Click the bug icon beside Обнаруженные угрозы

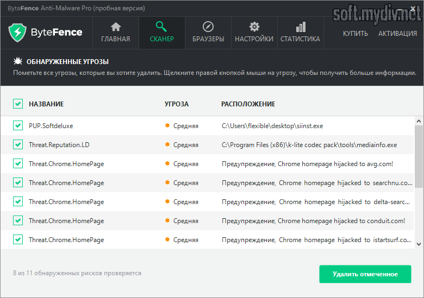tap(18, 61)
